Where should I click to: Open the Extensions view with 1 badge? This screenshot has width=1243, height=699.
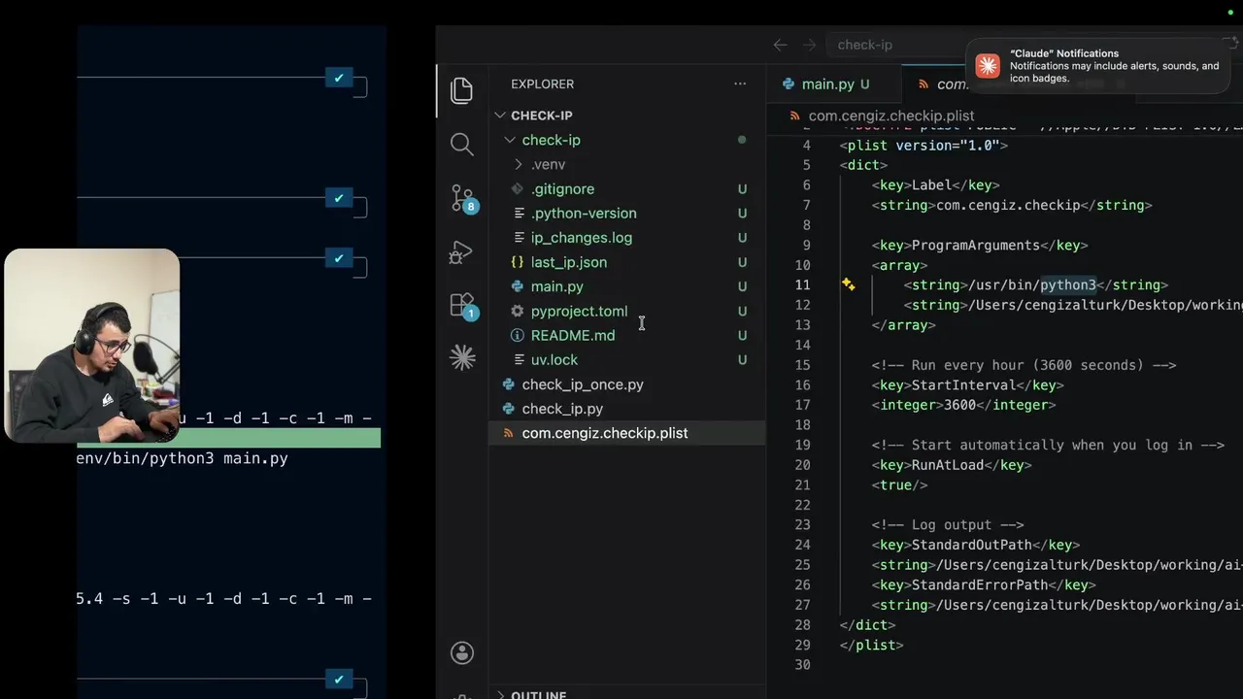[463, 307]
